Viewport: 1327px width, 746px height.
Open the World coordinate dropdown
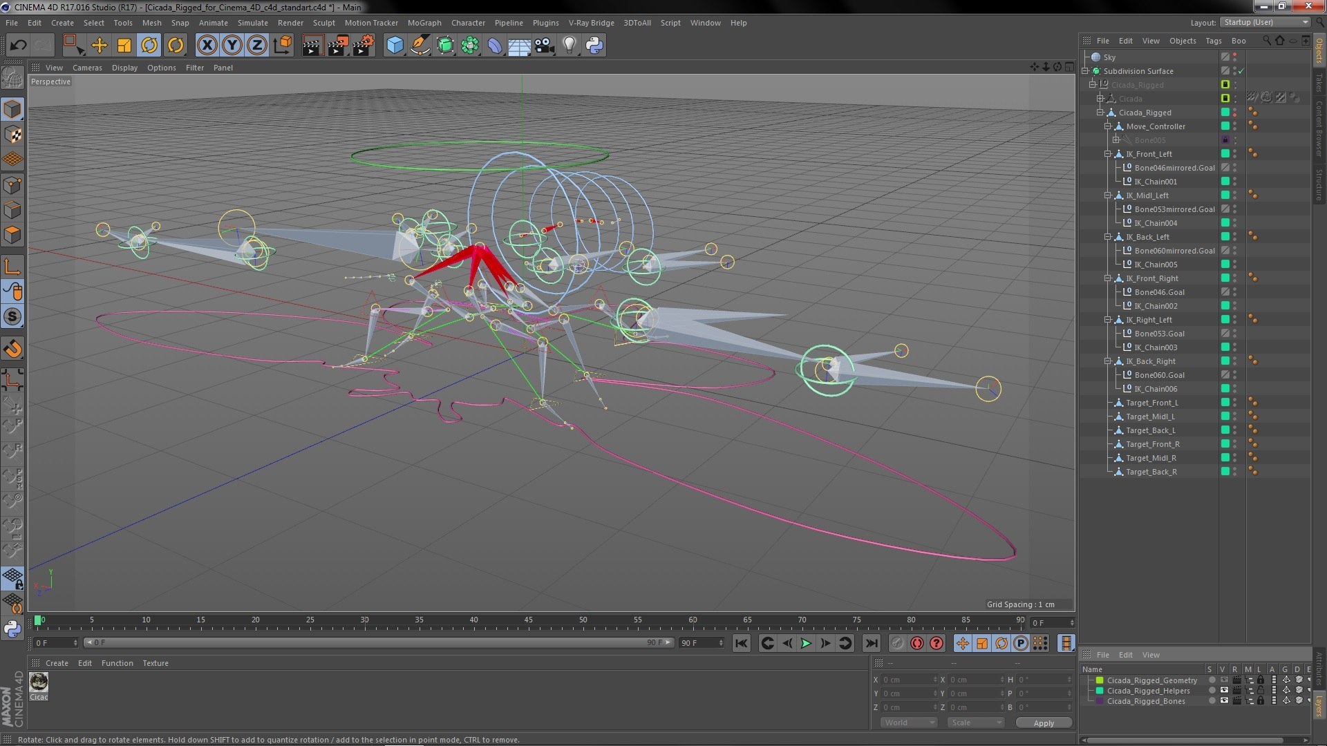tap(909, 723)
